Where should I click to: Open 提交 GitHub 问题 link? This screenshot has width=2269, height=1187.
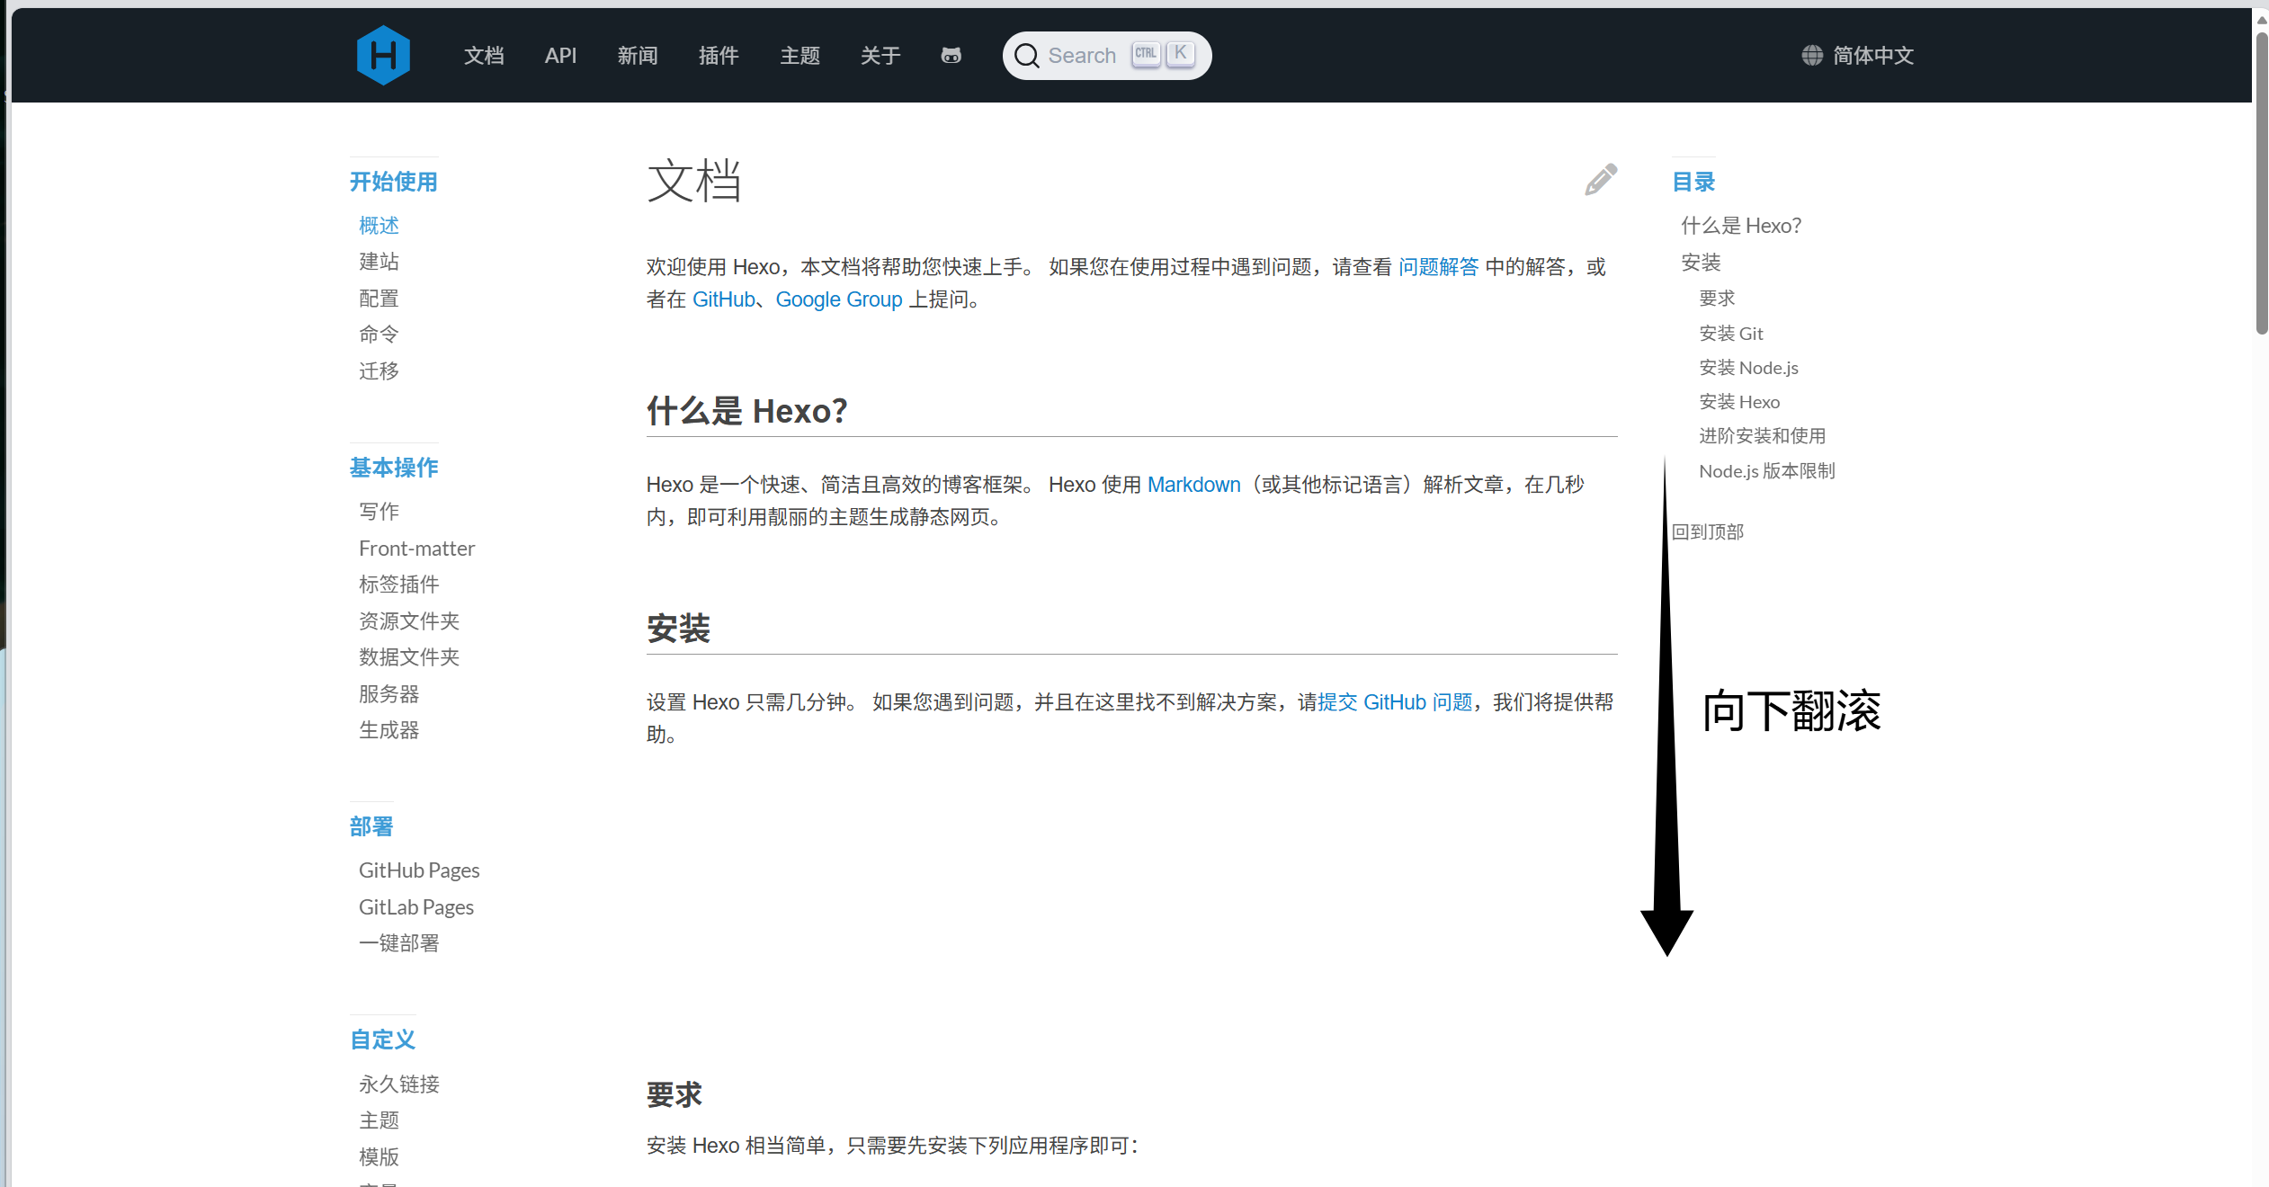click(1395, 702)
